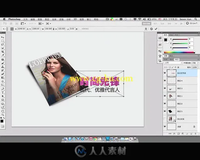Open the 文件 menu
Screen dimensions: 200x160
pos(25,19)
